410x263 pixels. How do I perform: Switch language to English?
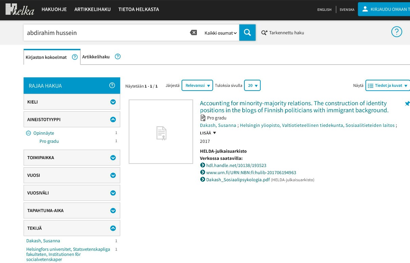pos(324,10)
